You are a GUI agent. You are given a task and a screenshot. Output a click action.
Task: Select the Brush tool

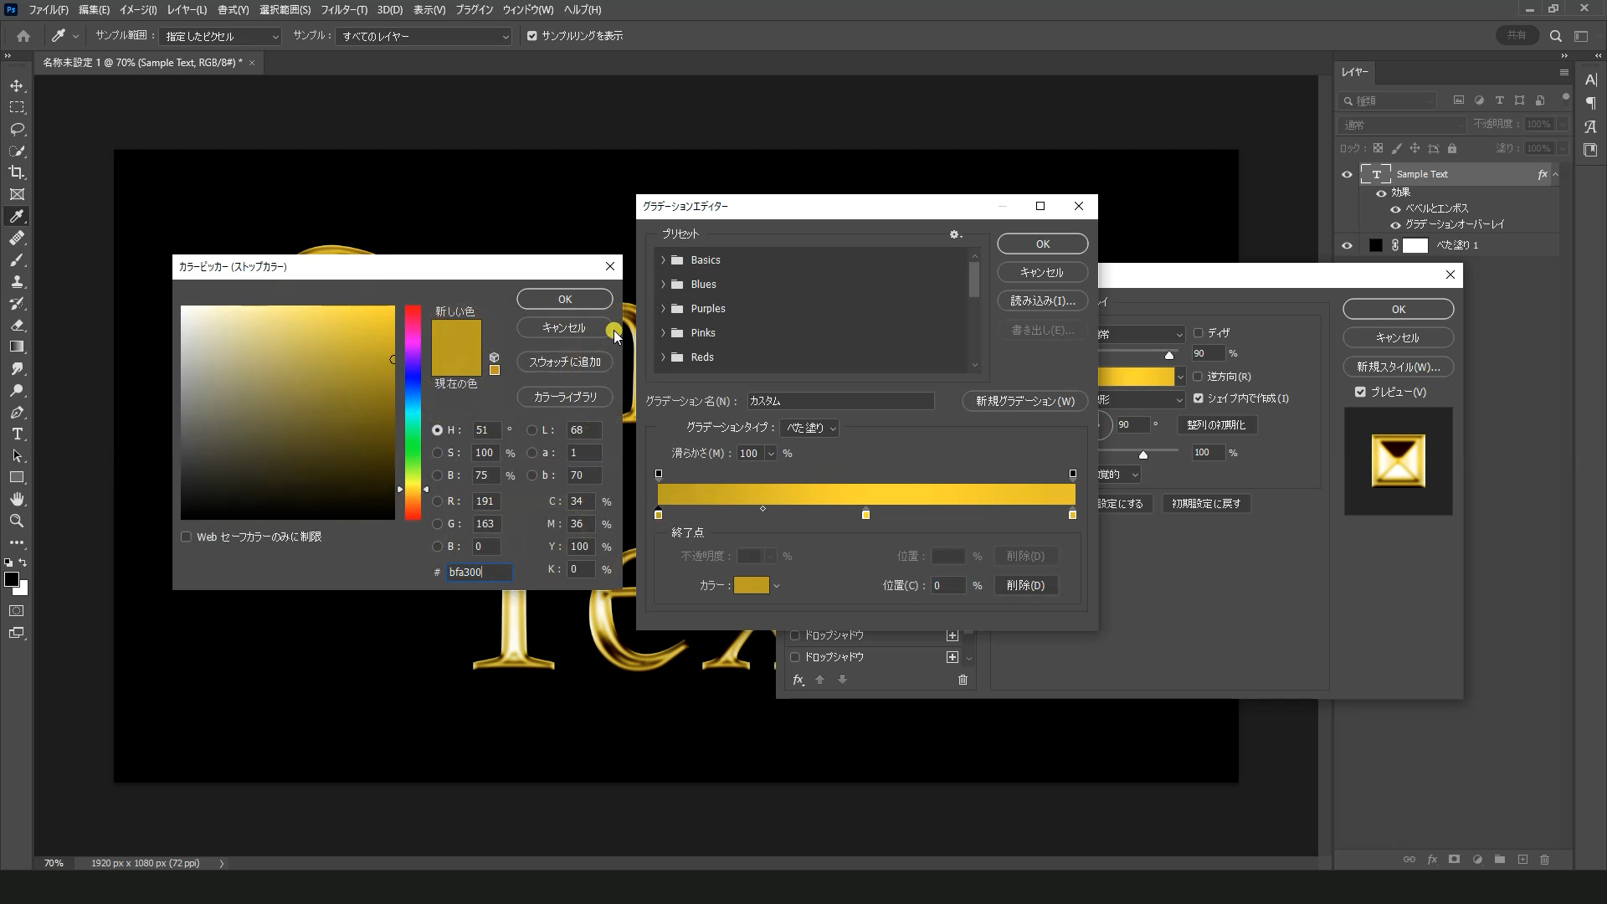(17, 260)
